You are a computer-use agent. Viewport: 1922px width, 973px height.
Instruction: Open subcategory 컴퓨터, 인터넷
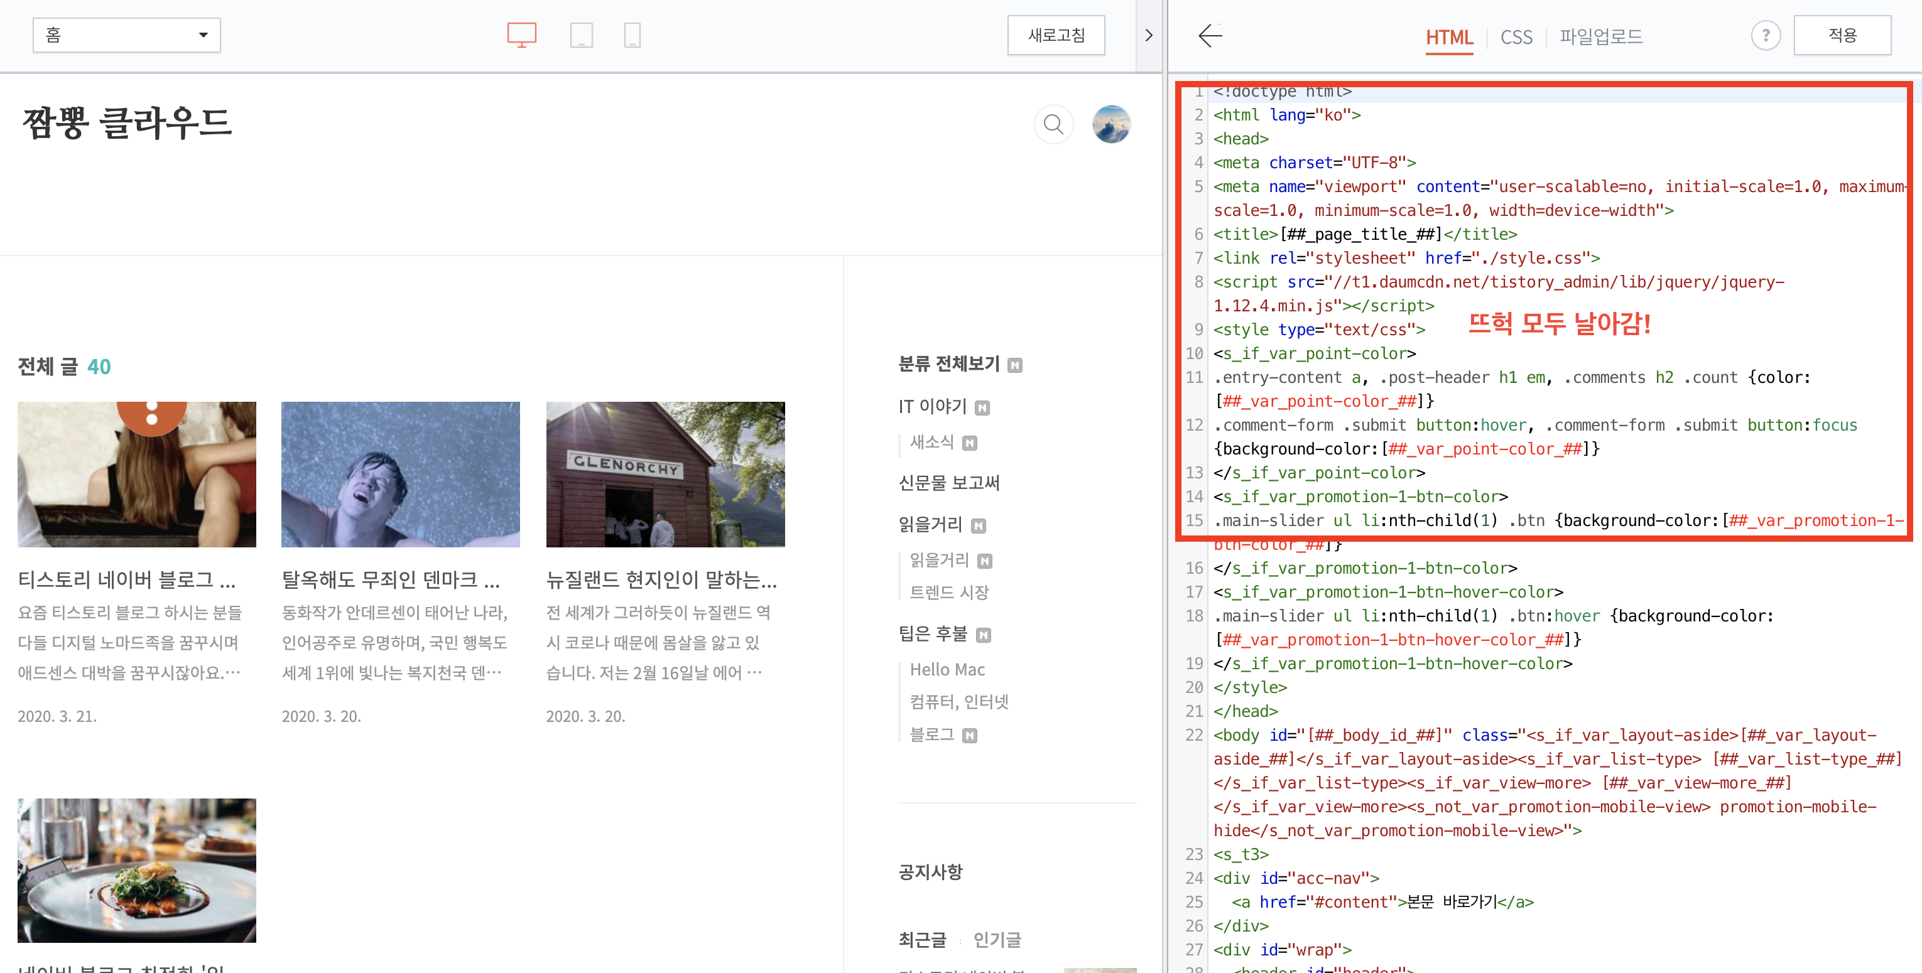(x=958, y=702)
